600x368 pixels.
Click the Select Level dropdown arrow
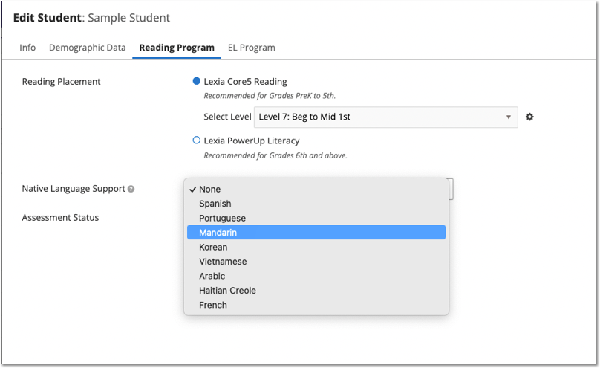point(508,117)
